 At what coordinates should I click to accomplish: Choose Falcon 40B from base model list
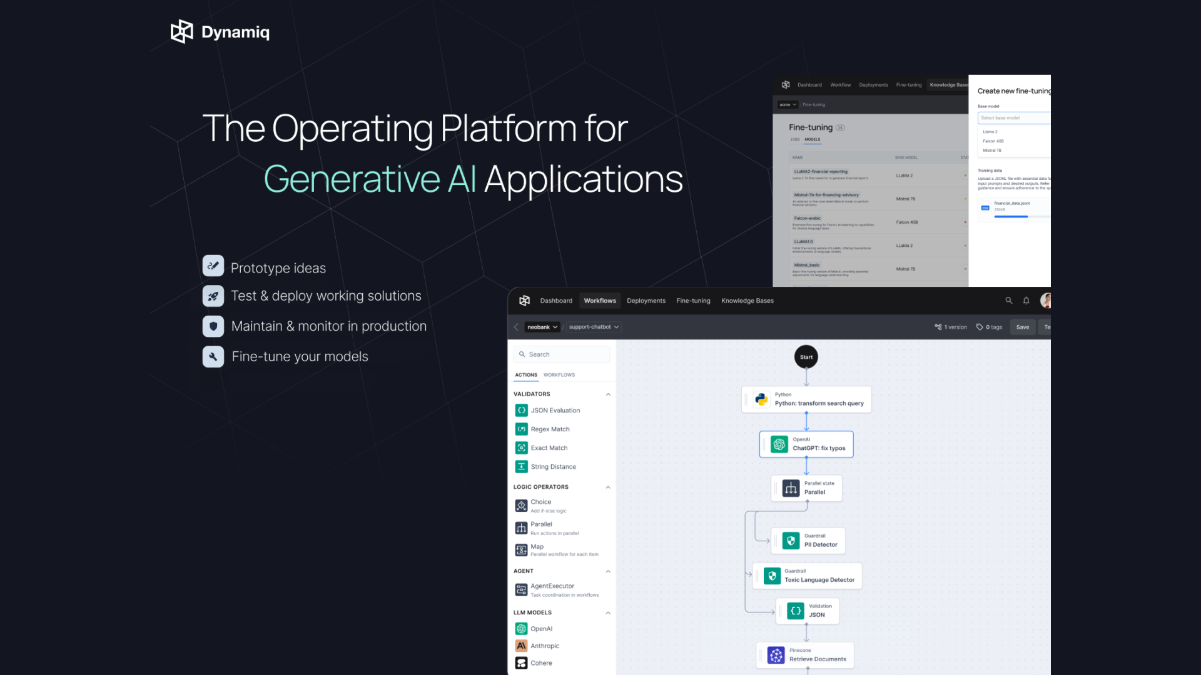click(993, 141)
